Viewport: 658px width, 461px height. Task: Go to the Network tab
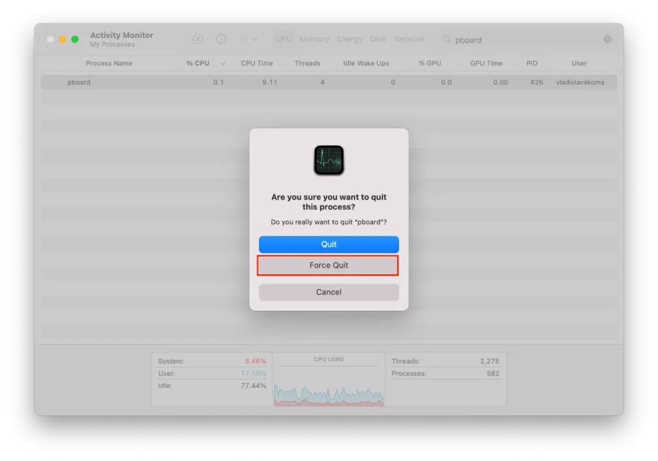point(409,39)
